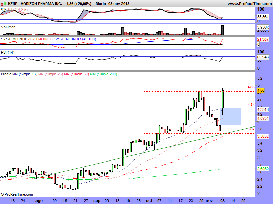This screenshot has height=204, width=273.
Task: Select the red 3'67 support annotation
Action: (251, 129)
